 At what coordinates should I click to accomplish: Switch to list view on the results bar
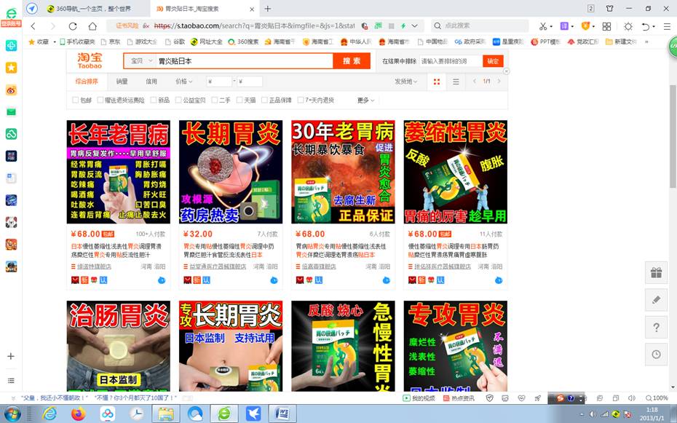[456, 82]
